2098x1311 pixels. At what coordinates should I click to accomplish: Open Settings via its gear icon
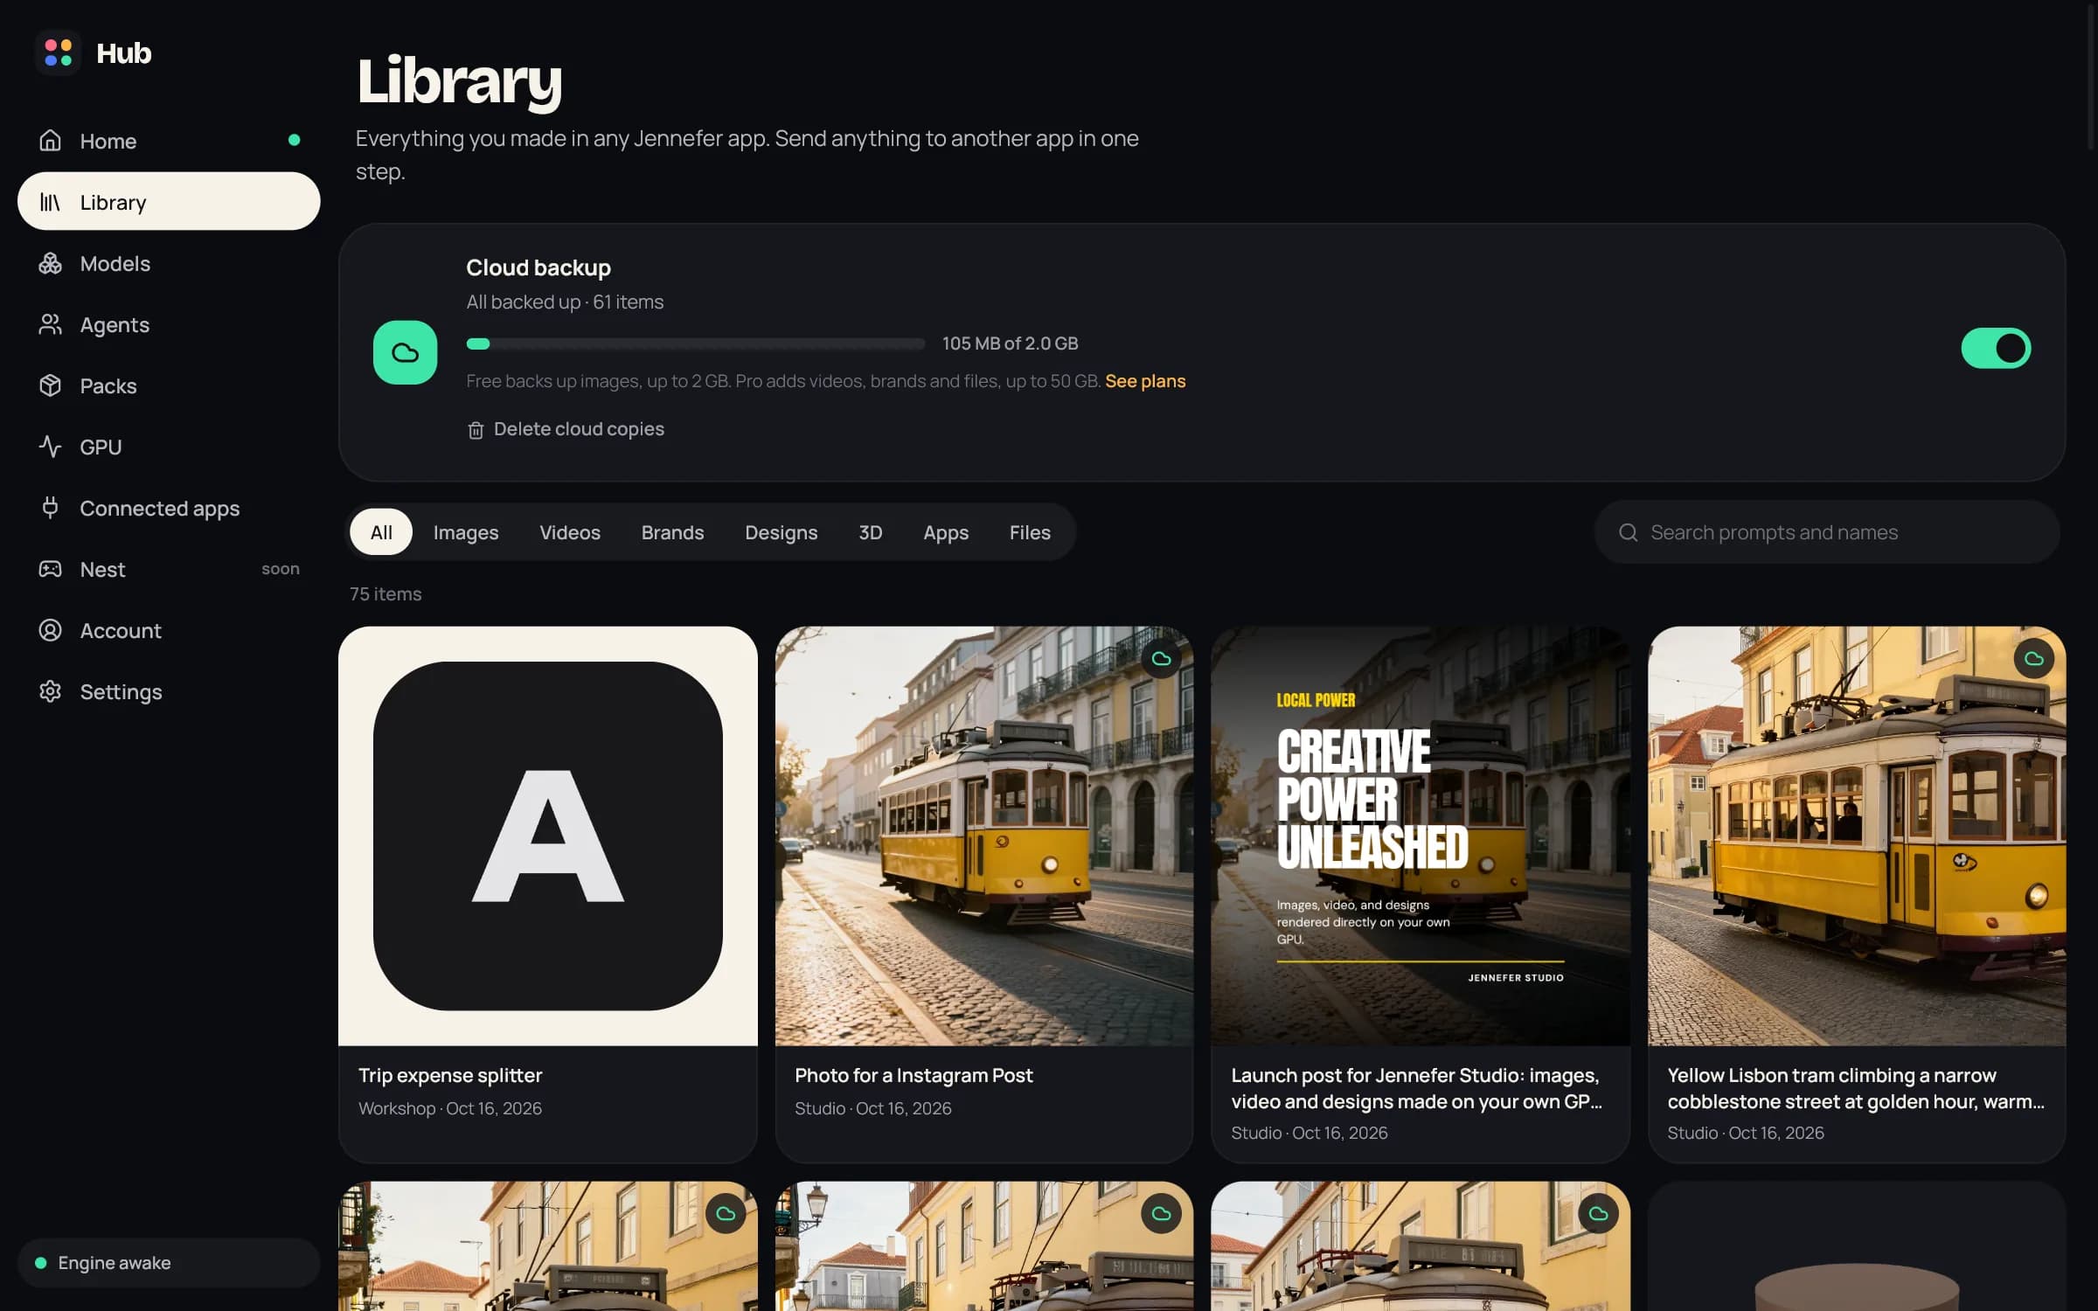[50, 691]
